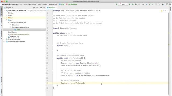Click the Area class breadcrumb
Screen dimensions: 172x96
click(x=62, y=4)
